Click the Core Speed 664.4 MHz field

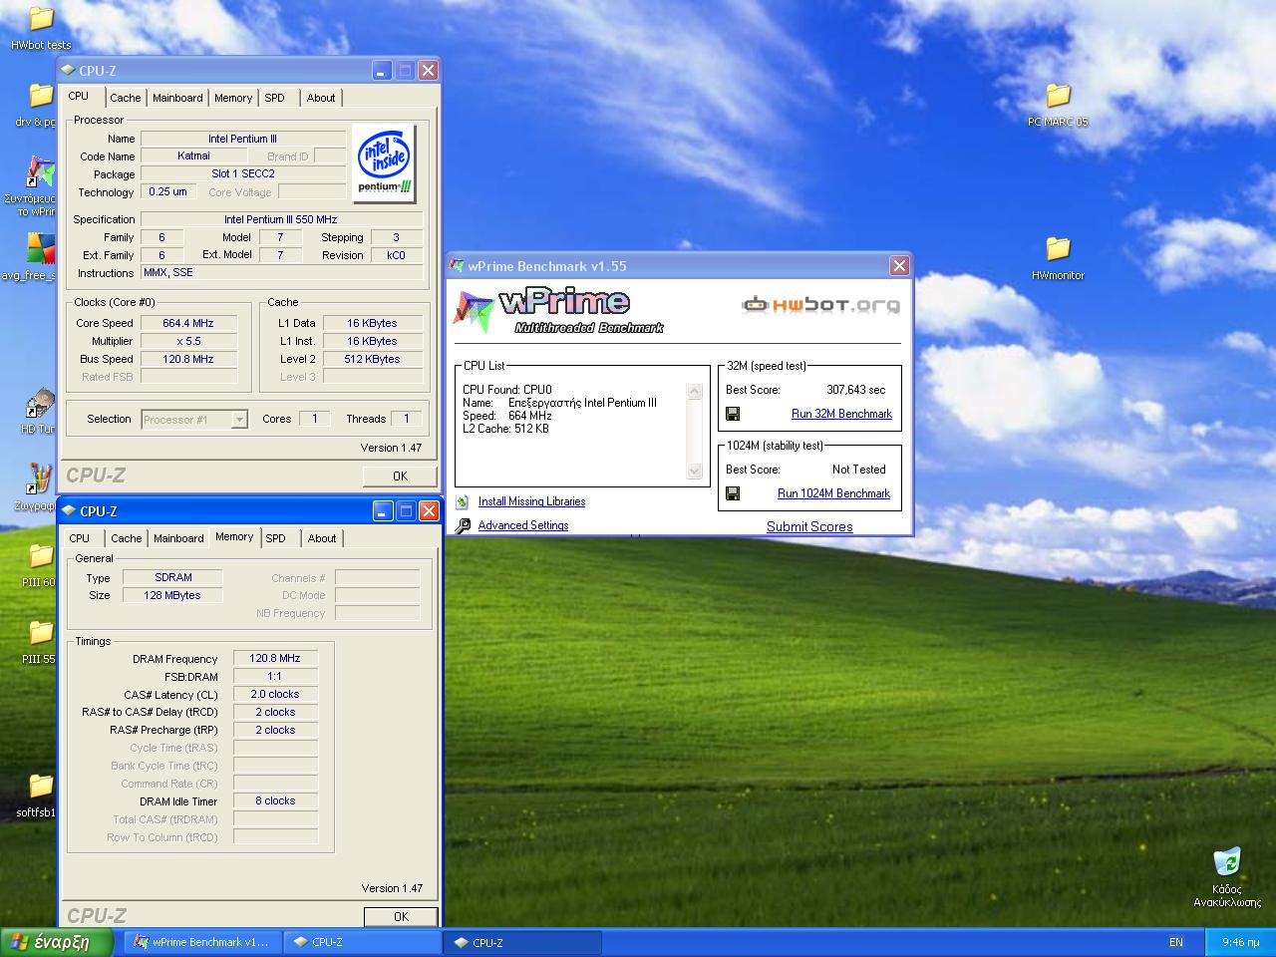[x=188, y=323]
